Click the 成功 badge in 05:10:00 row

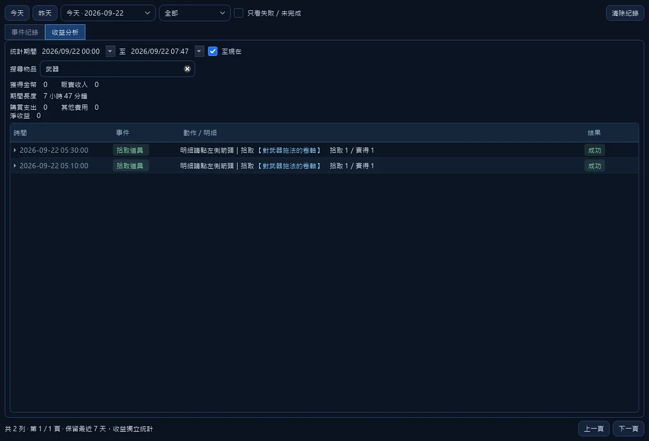[x=595, y=166]
